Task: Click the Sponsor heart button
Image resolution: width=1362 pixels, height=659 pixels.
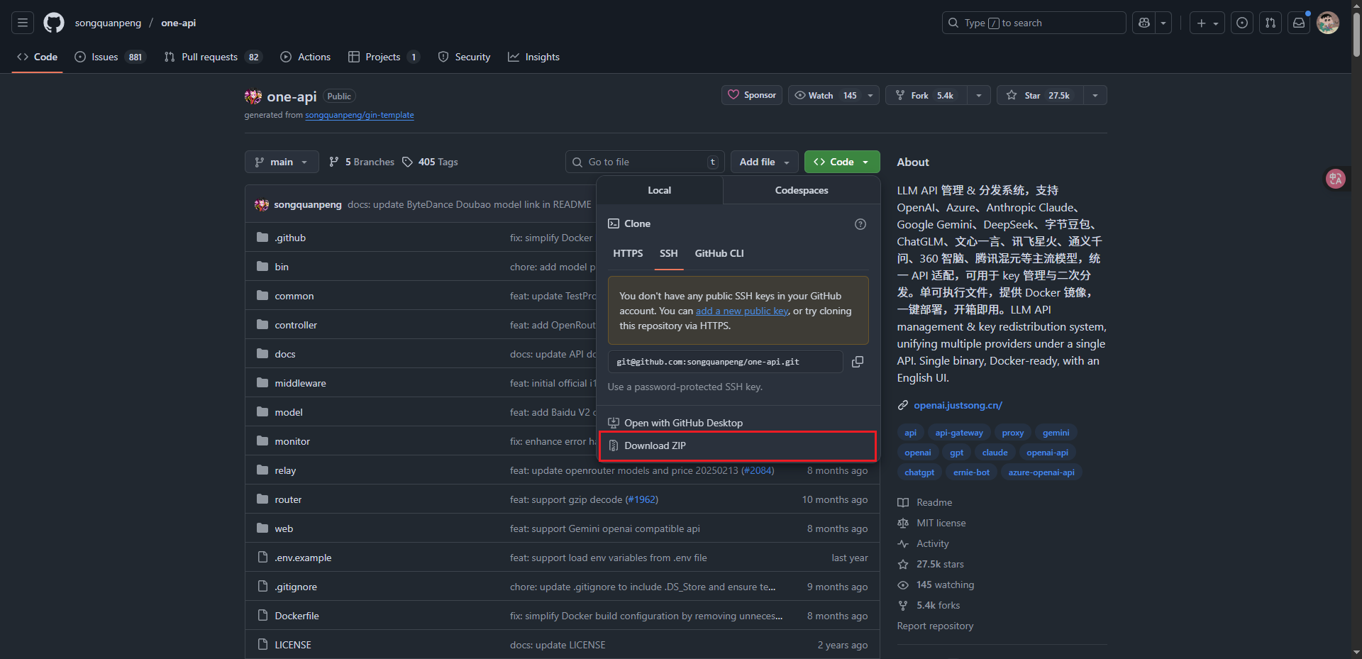Action: coord(752,95)
